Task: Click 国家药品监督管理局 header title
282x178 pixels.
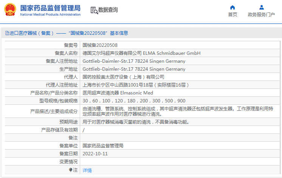Action: pos(50,8)
